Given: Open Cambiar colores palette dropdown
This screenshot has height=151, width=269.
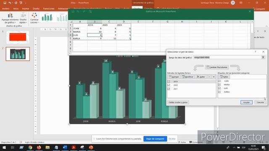Looking at the screenshot, I should click(34, 18).
